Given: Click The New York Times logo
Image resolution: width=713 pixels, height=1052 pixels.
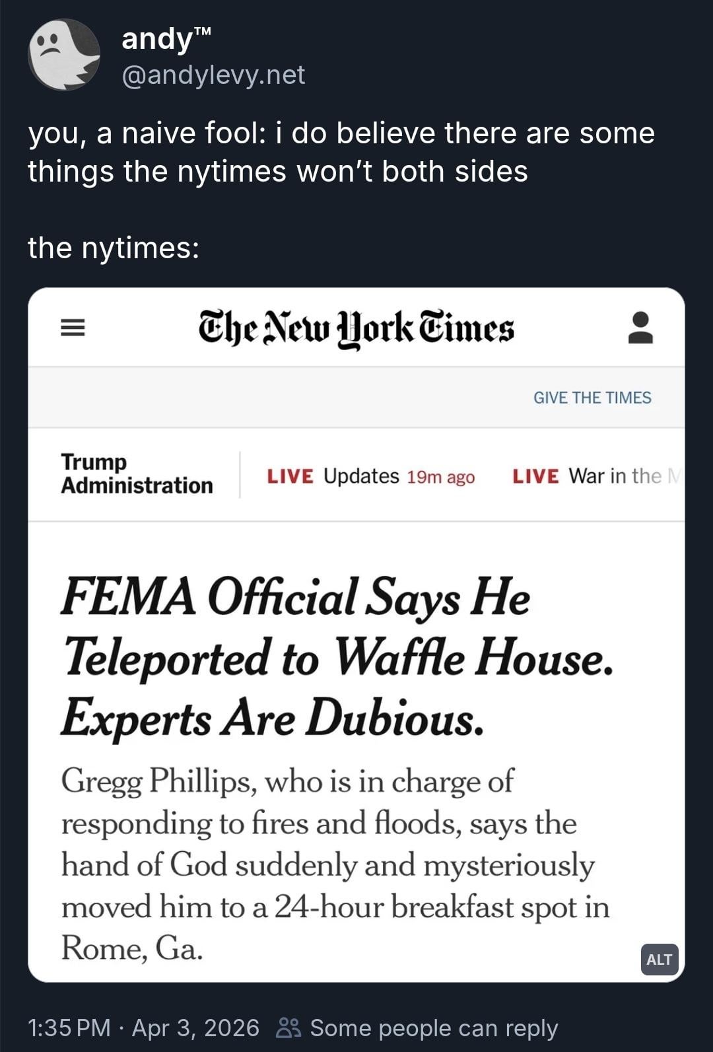Looking at the screenshot, I should [x=356, y=328].
